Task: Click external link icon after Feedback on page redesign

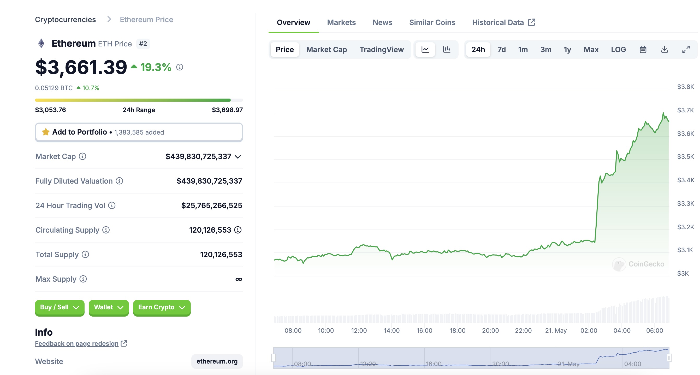Action: click(124, 343)
